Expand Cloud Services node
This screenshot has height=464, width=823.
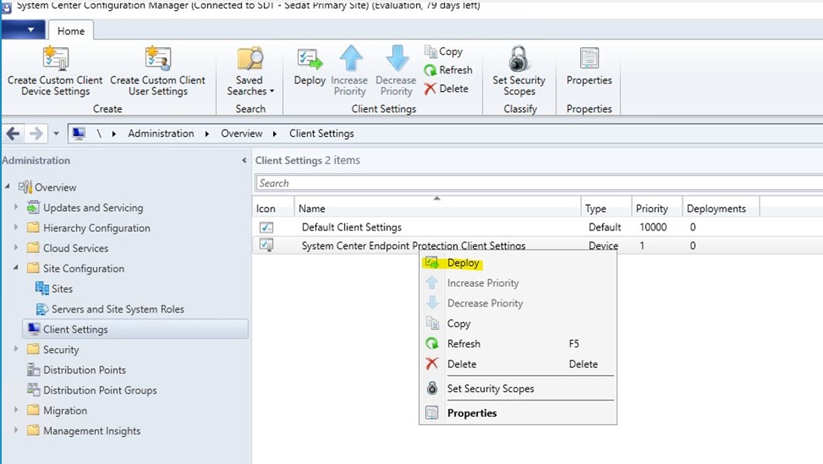[15, 247]
